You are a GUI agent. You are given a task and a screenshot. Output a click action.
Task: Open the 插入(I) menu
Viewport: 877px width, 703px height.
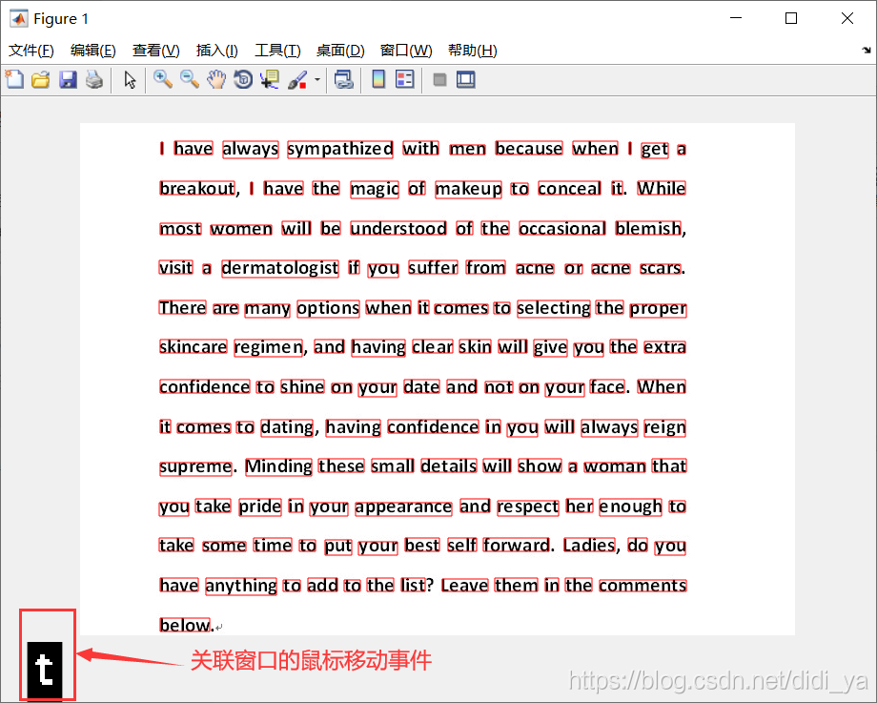click(217, 51)
